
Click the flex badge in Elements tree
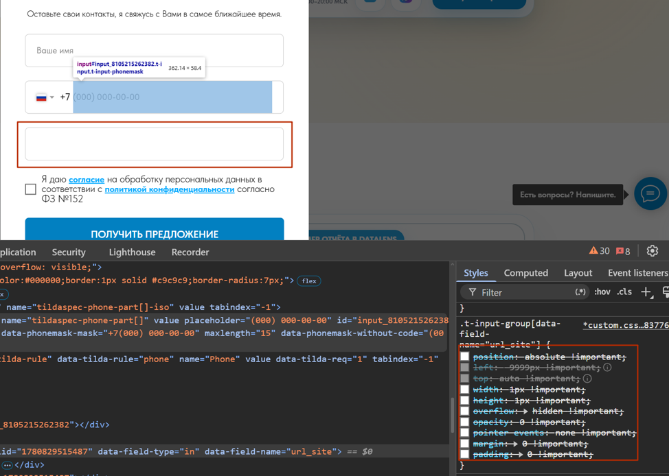click(x=309, y=281)
